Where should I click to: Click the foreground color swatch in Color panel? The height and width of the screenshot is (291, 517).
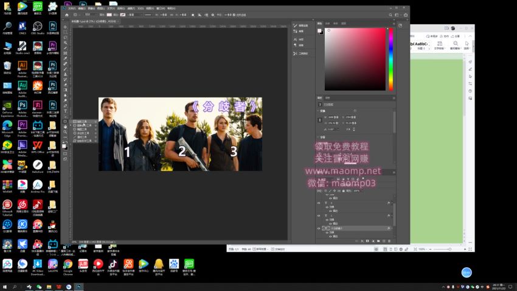point(319,30)
